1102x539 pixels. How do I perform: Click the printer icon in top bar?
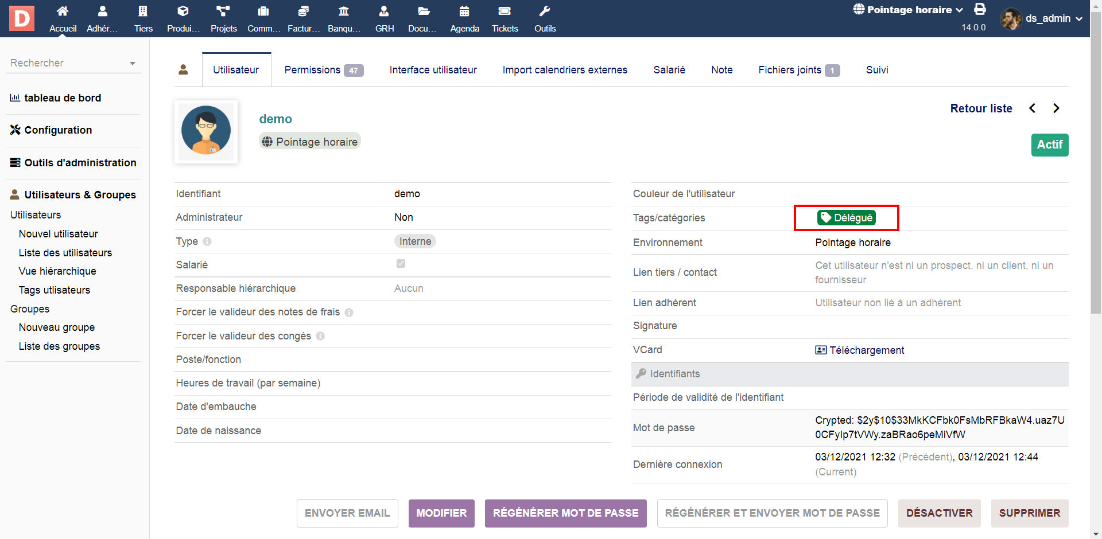point(980,9)
